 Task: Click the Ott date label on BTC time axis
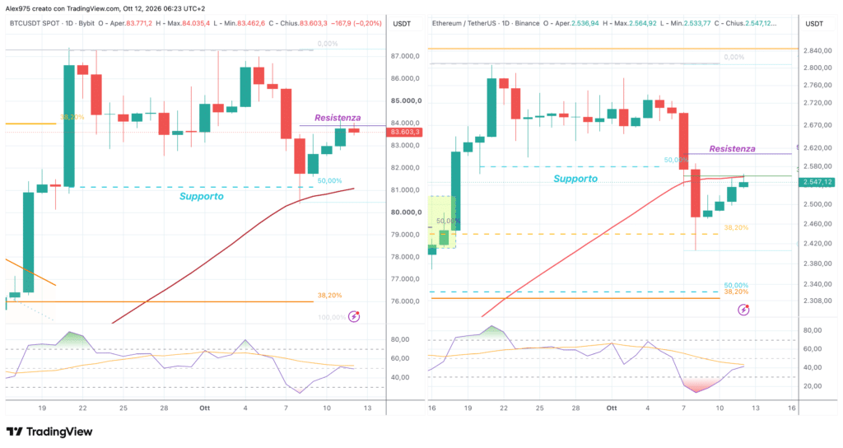click(x=204, y=408)
